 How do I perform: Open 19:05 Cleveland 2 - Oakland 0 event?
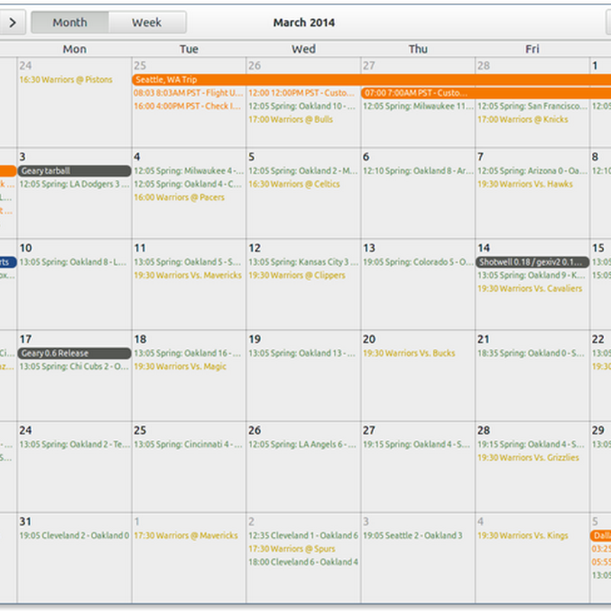point(74,535)
